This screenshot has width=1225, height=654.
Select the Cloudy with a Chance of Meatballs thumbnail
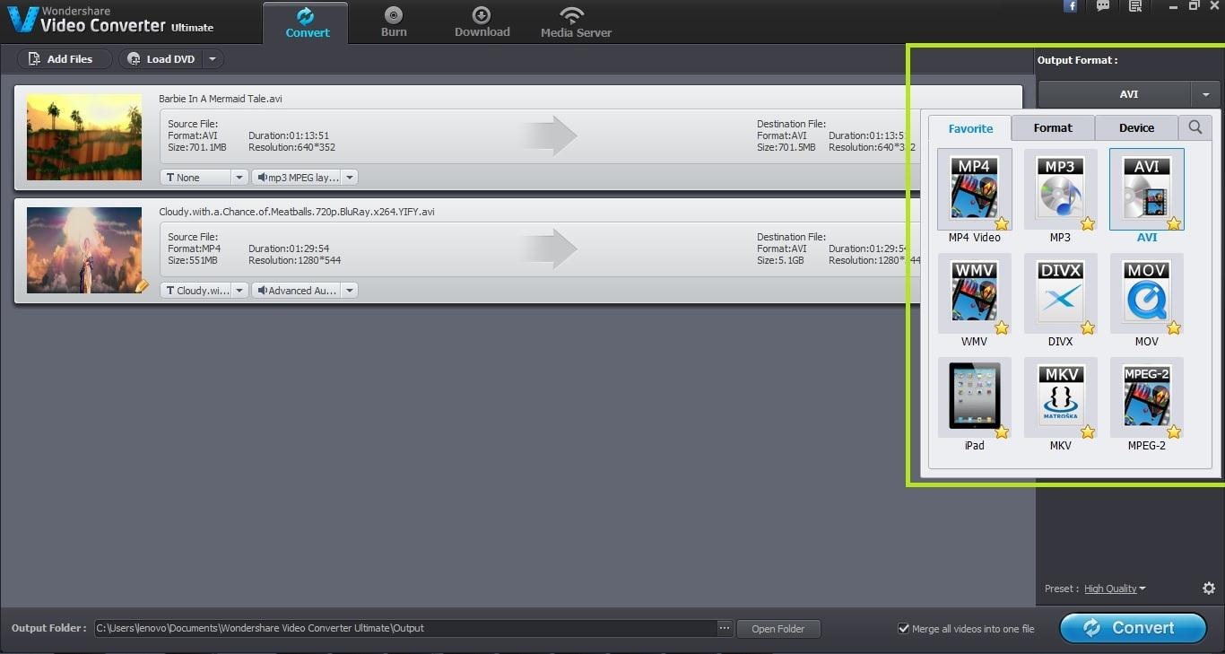84,250
